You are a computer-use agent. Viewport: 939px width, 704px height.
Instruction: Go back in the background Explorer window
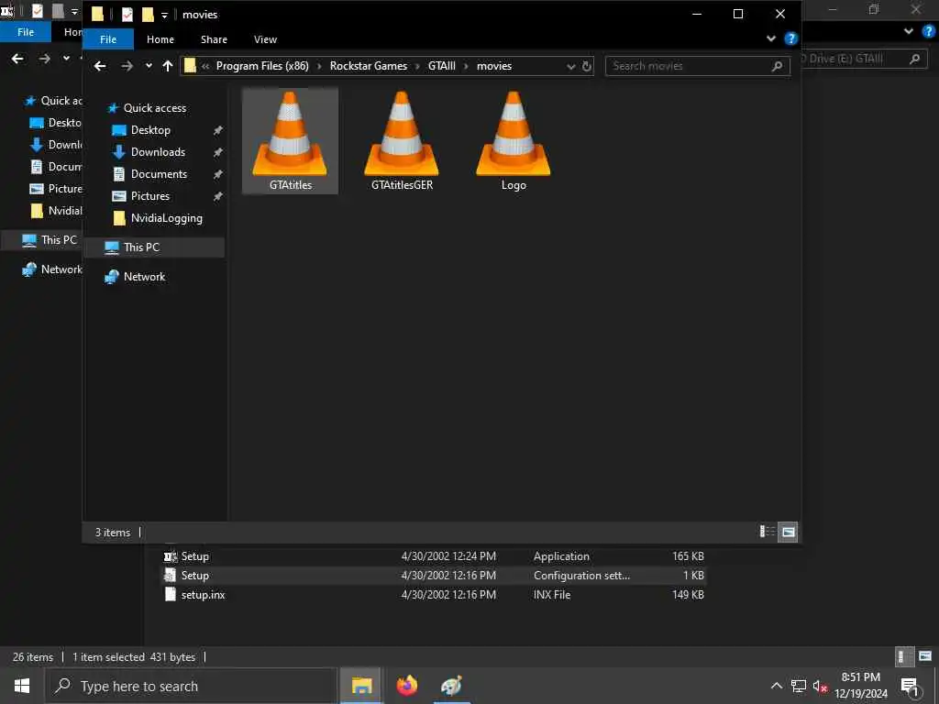point(18,59)
